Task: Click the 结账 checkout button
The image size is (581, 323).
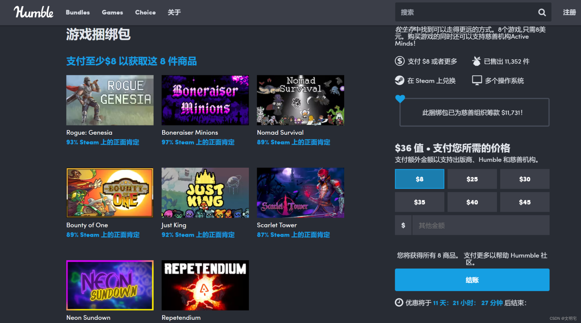Action: coord(472,280)
